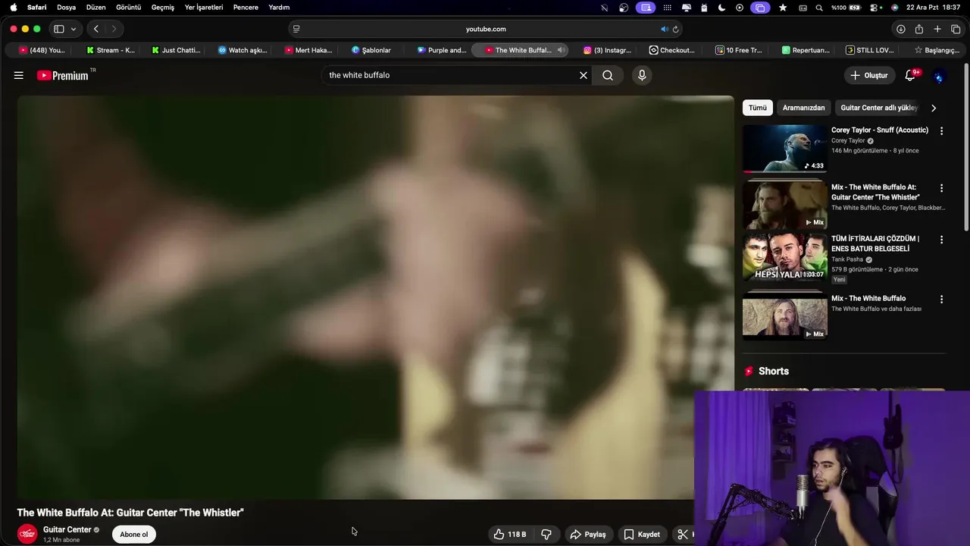Screen dimensions: 970x546
Task: Open the account avatar menu
Action: pos(939,76)
